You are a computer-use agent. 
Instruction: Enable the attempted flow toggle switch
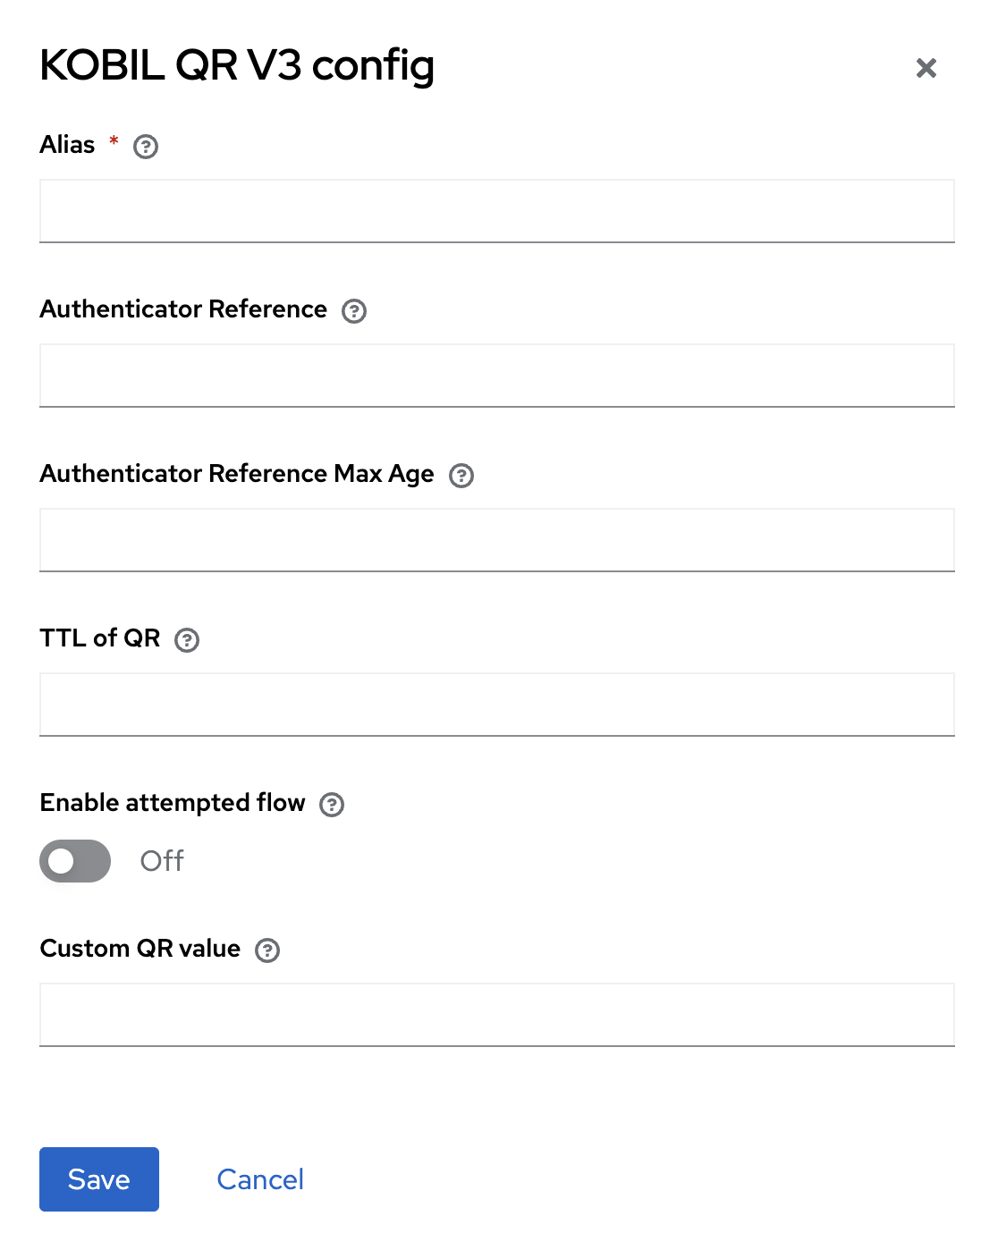coord(75,861)
